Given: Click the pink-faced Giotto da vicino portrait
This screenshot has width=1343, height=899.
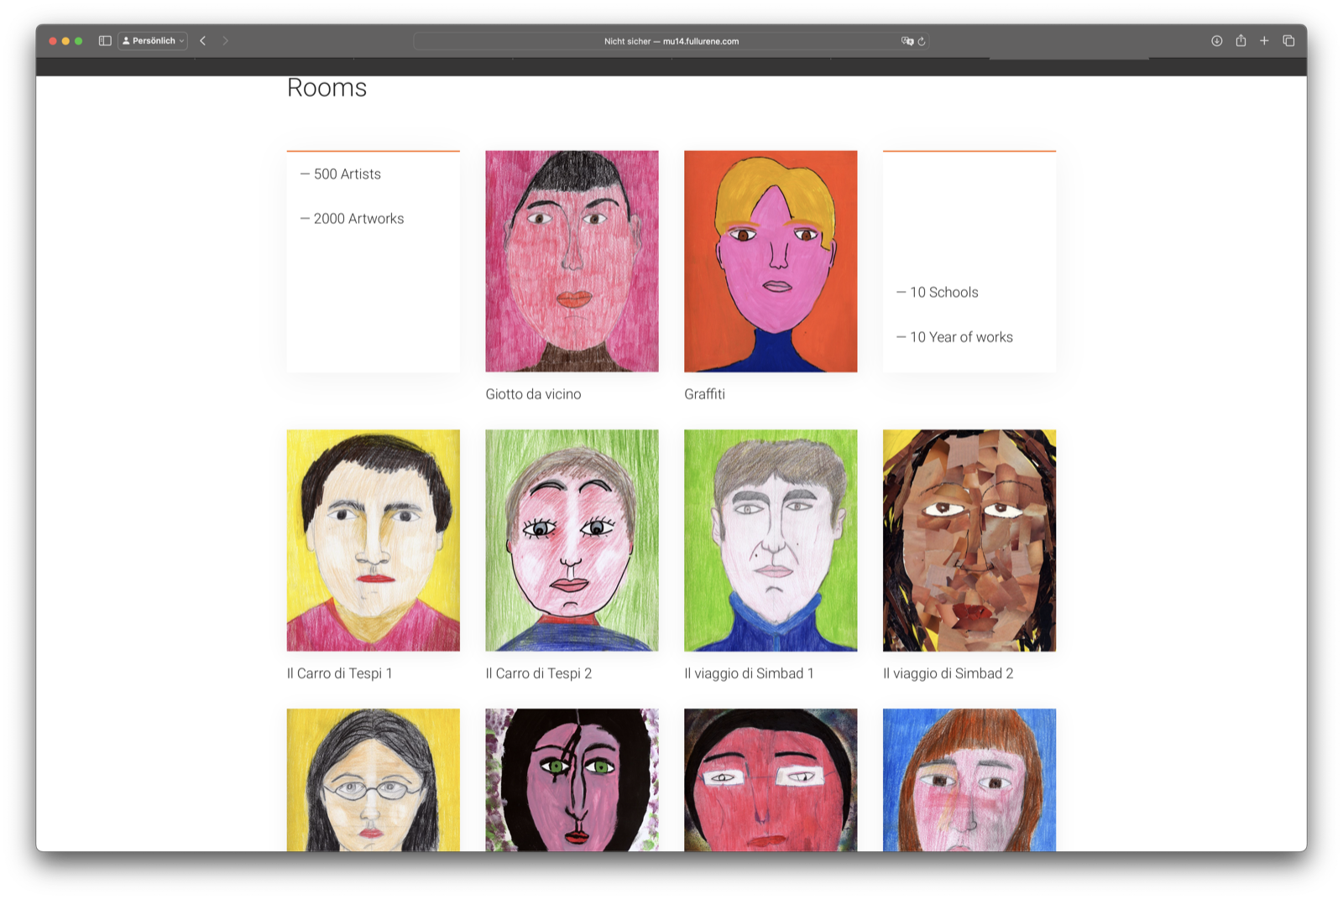Looking at the screenshot, I should click(572, 261).
